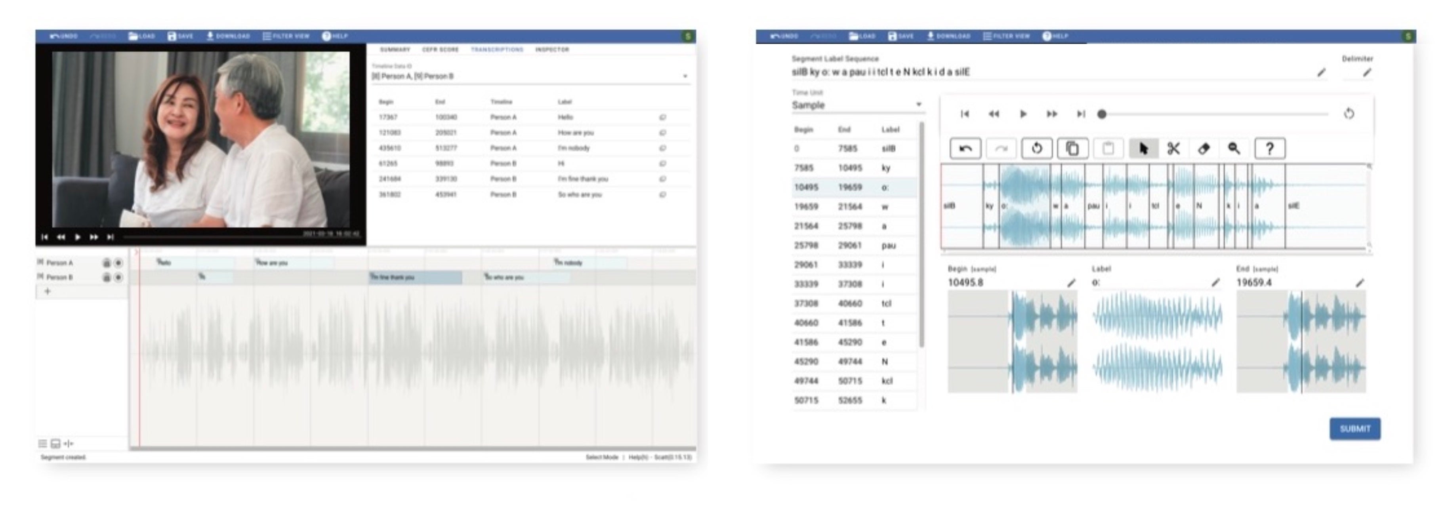Add a new timeline track with plus
This screenshot has width=1446, height=509.
[48, 291]
